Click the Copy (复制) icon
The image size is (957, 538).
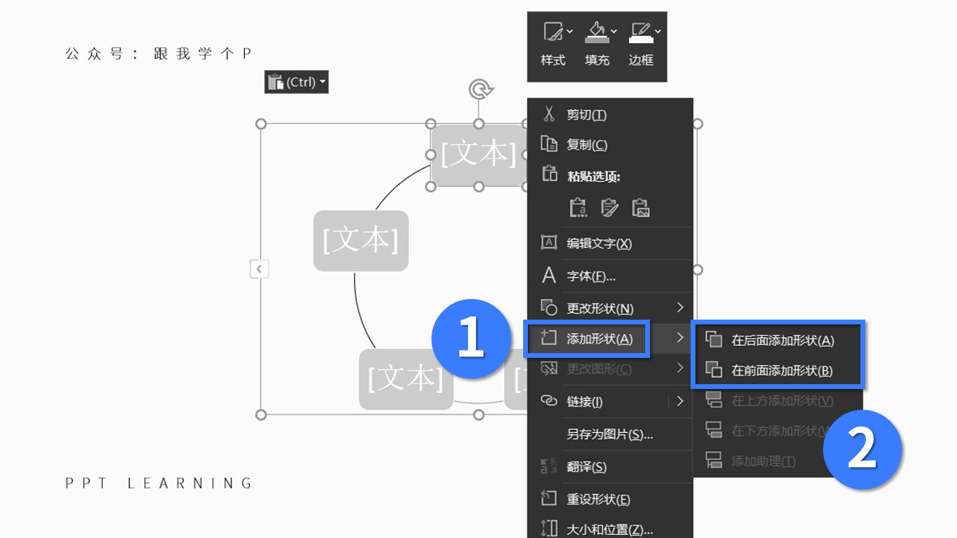549,144
